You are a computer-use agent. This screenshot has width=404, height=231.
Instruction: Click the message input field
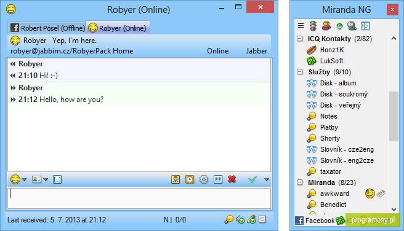tap(139, 198)
